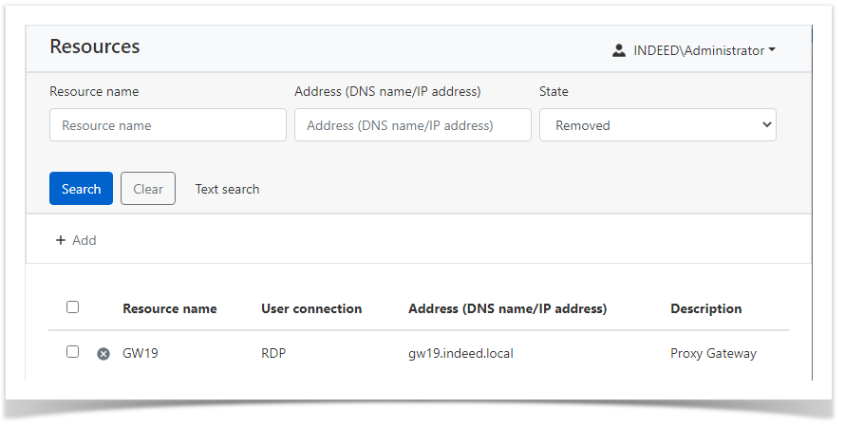Sort by Resource name column header
This screenshot has height=427, width=845.
[169, 308]
